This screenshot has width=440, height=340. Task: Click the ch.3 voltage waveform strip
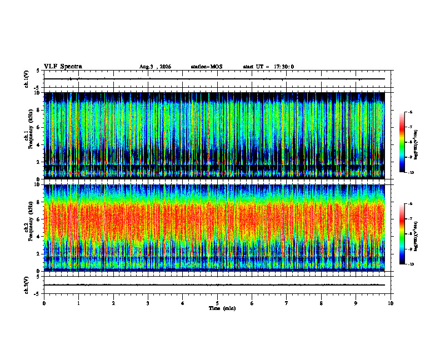pos(214,285)
